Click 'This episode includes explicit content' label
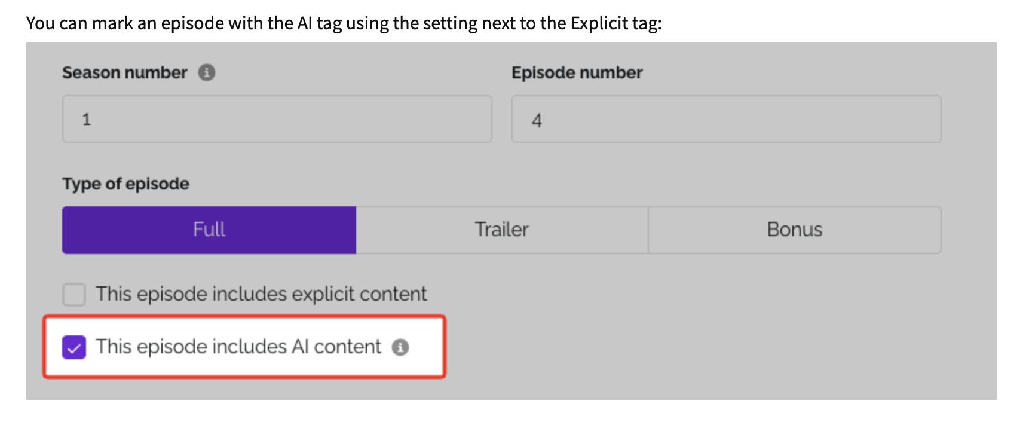 (x=261, y=294)
